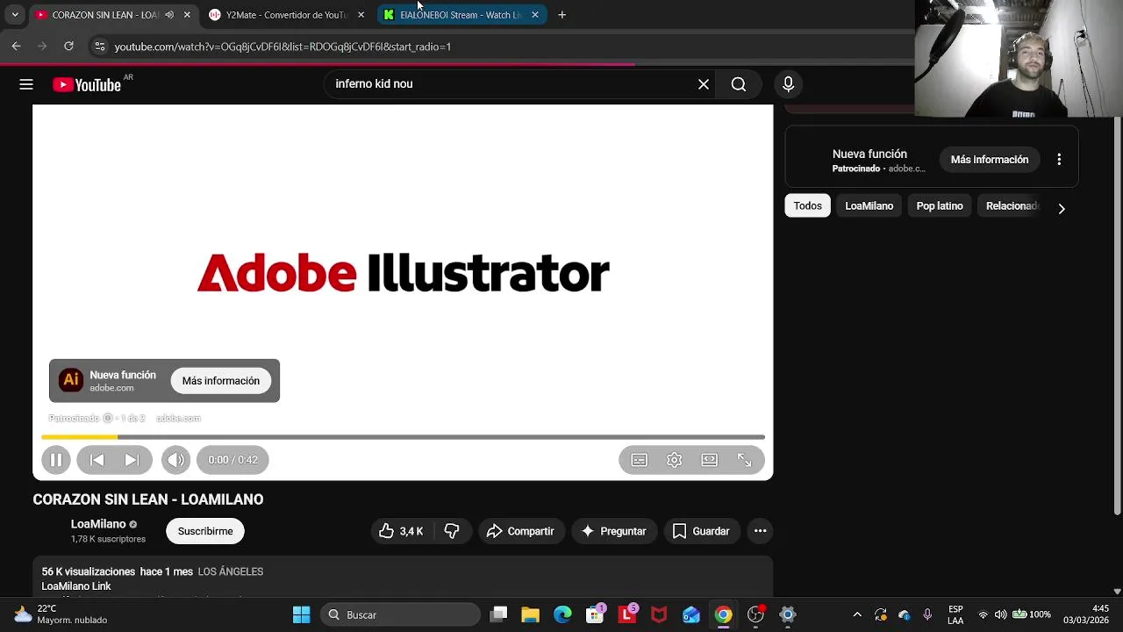This screenshot has width=1123, height=632.
Task: Mute the player using the volume icon
Action: pos(175,460)
